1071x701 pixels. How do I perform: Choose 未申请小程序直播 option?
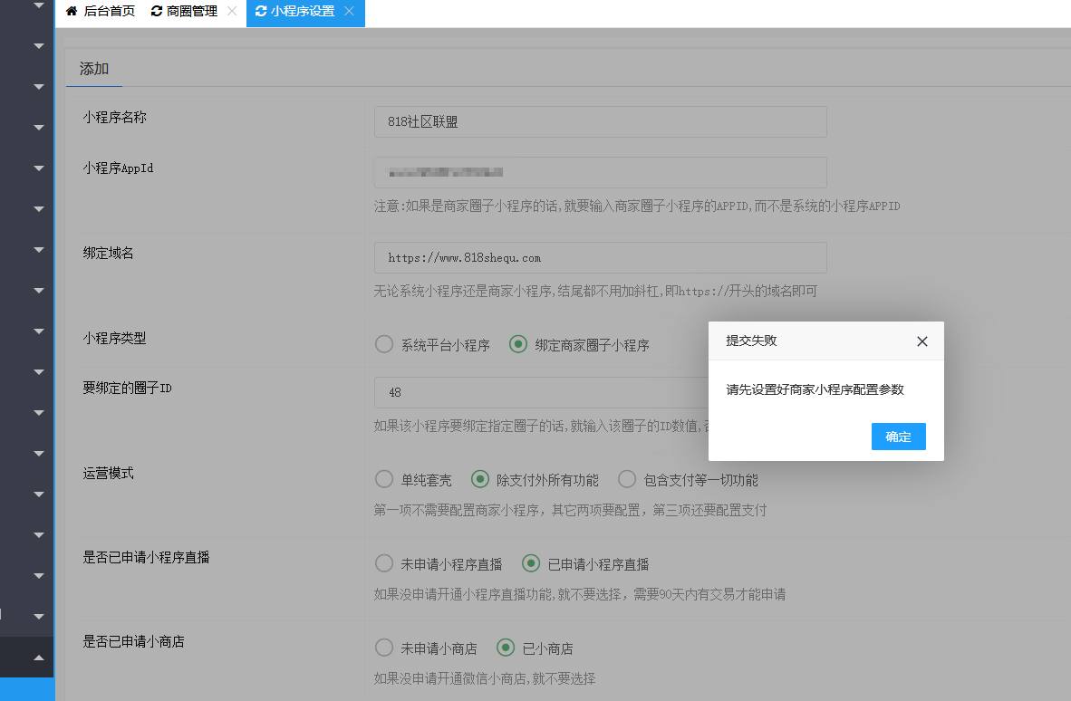[384, 563]
